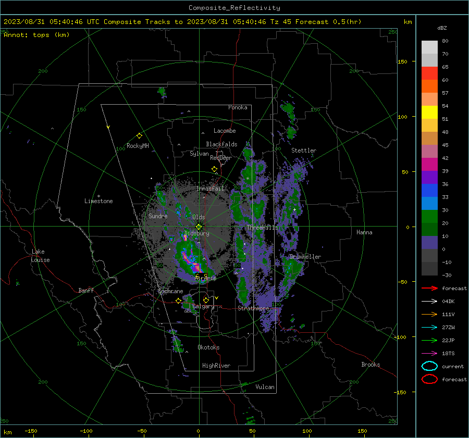Click the cyan current ellipse legend icon
This screenshot has height=438, width=469.
pyautogui.click(x=429, y=366)
